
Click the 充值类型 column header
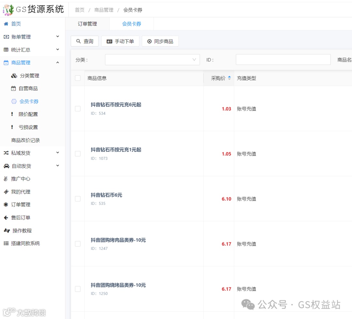(x=246, y=78)
